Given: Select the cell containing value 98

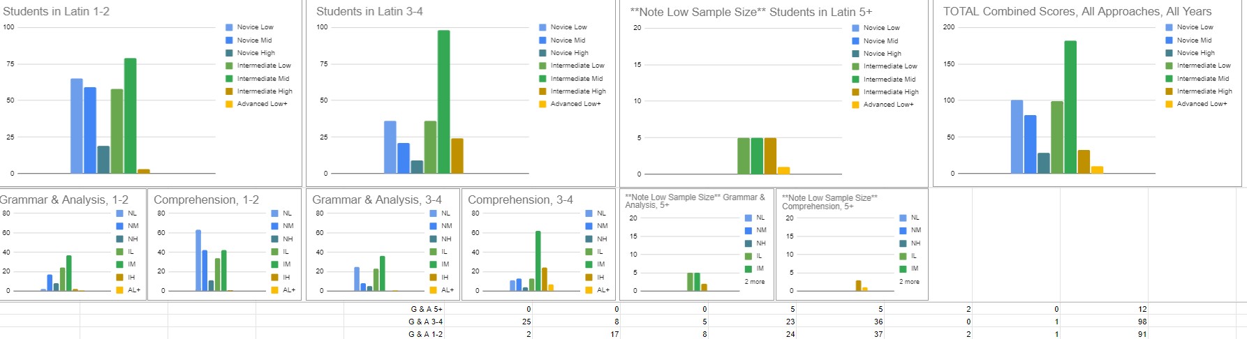Looking at the screenshot, I should (1142, 322).
